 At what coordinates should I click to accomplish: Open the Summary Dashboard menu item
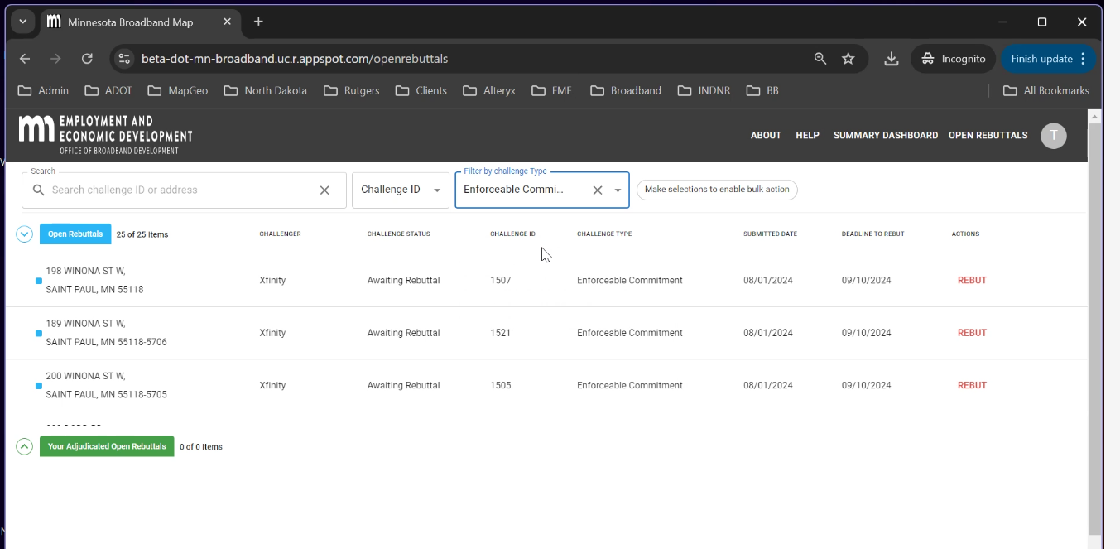click(x=885, y=136)
